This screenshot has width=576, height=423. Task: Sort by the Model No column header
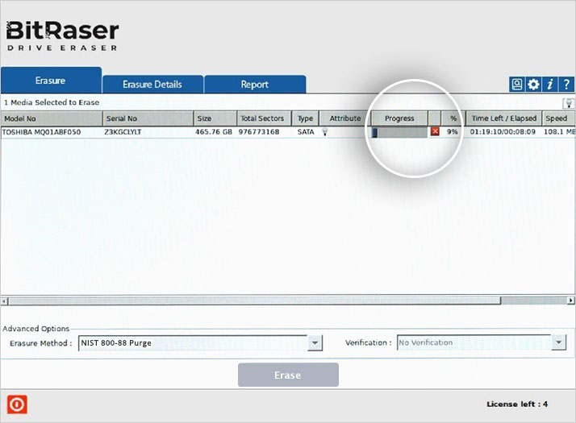coord(52,118)
